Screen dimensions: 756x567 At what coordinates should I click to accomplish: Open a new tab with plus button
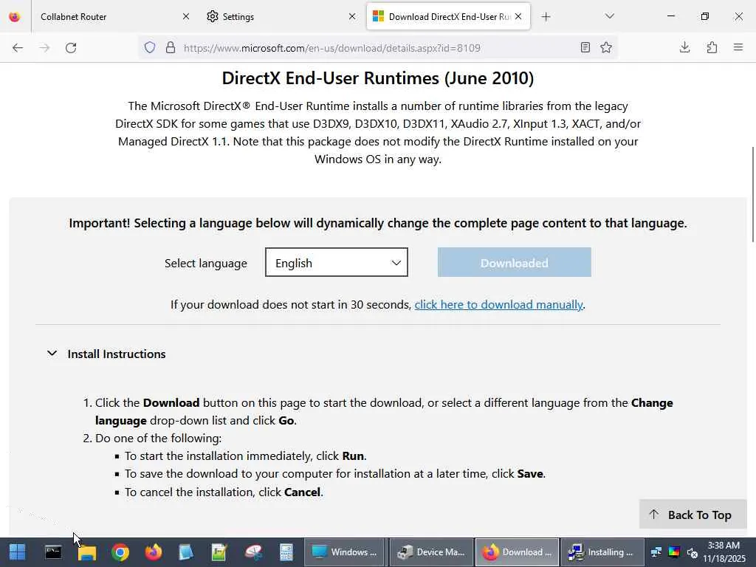(x=546, y=17)
